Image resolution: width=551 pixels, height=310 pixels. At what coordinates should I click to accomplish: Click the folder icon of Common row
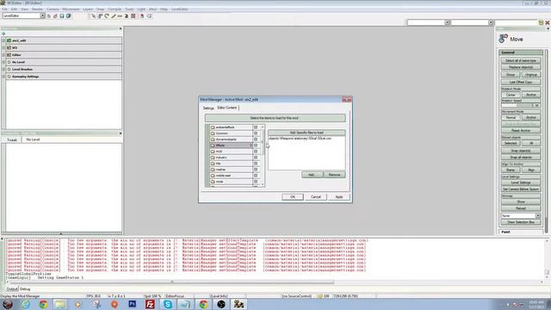coord(213,133)
